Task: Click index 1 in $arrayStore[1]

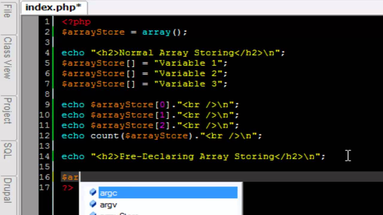Action: click(x=162, y=115)
